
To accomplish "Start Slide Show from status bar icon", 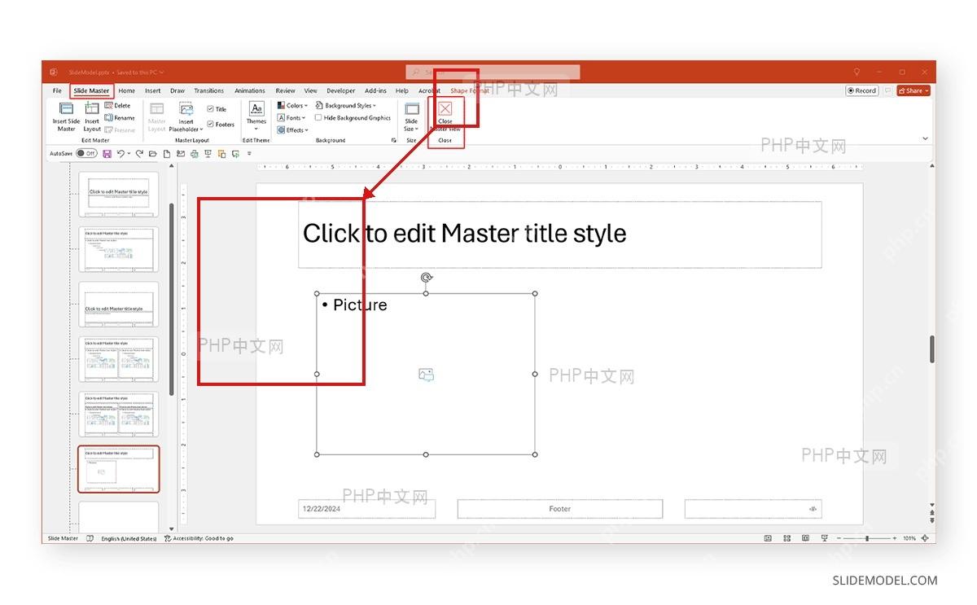I will pyautogui.click(x=824, y=538).
